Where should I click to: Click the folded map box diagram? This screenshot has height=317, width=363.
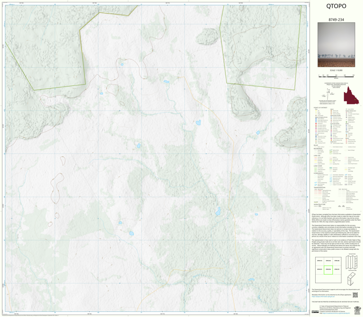pyautogui.click(x=352, y=279)
